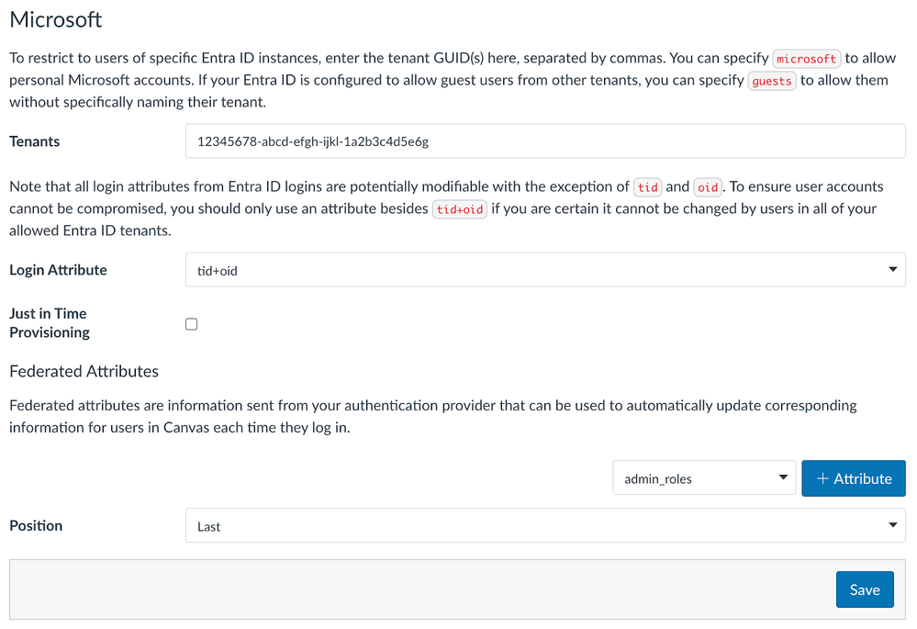This screenshot has width=917, height=629.
Task: Click the Tenants GUID input field
Action: pyautogui.click(x=545, y=141)
